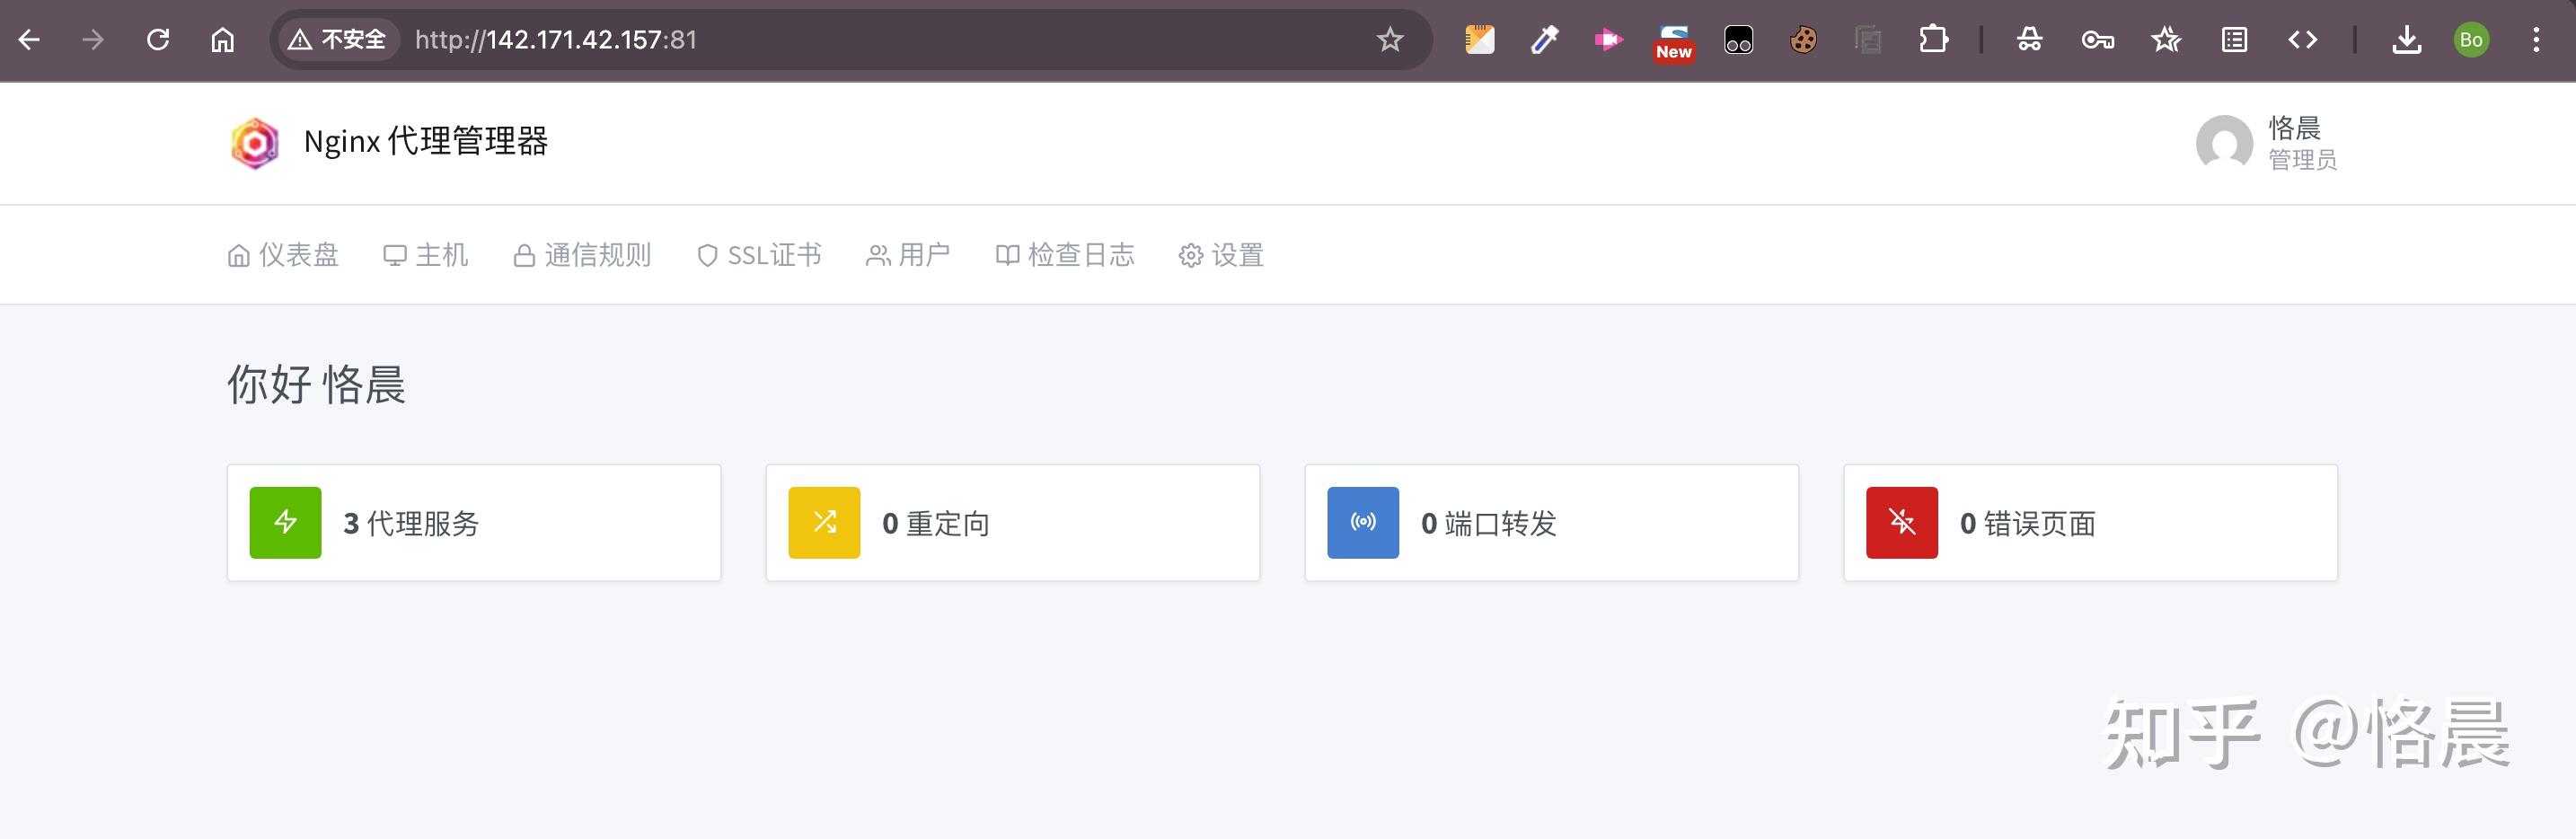Open the 3 代理服务 card
The image size is (2576, 839).
click(473, 522)
